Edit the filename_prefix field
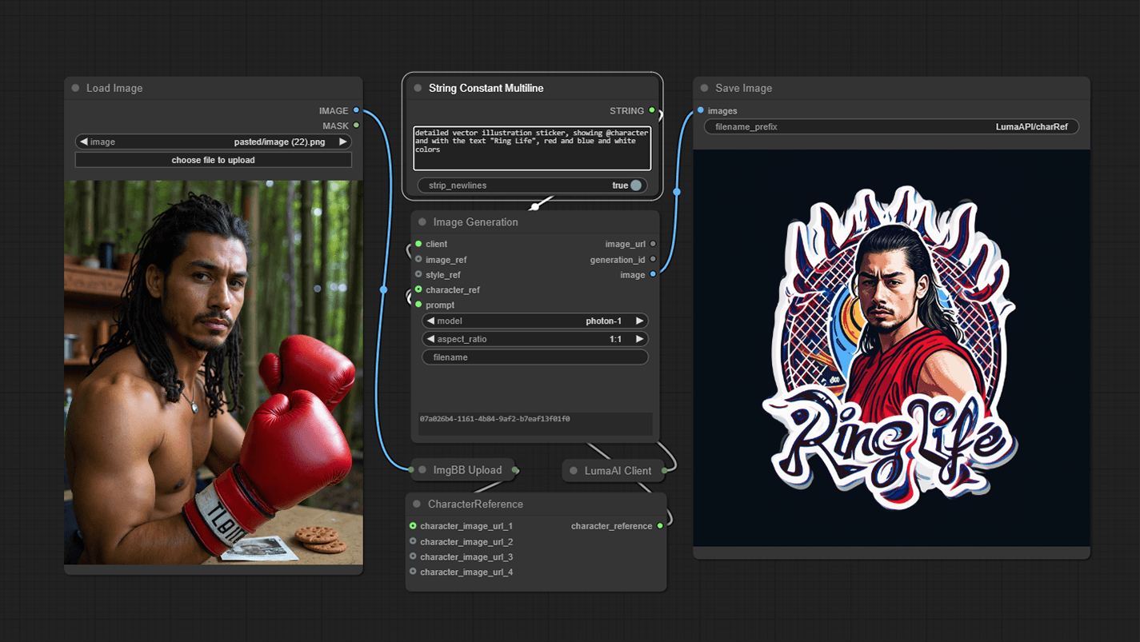 pyautogui.click(x=890, y=126)
